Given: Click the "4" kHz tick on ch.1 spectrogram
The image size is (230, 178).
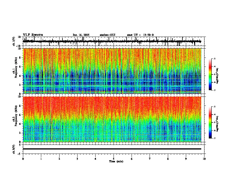Looking at the screenshot, I should pos(20,76).
